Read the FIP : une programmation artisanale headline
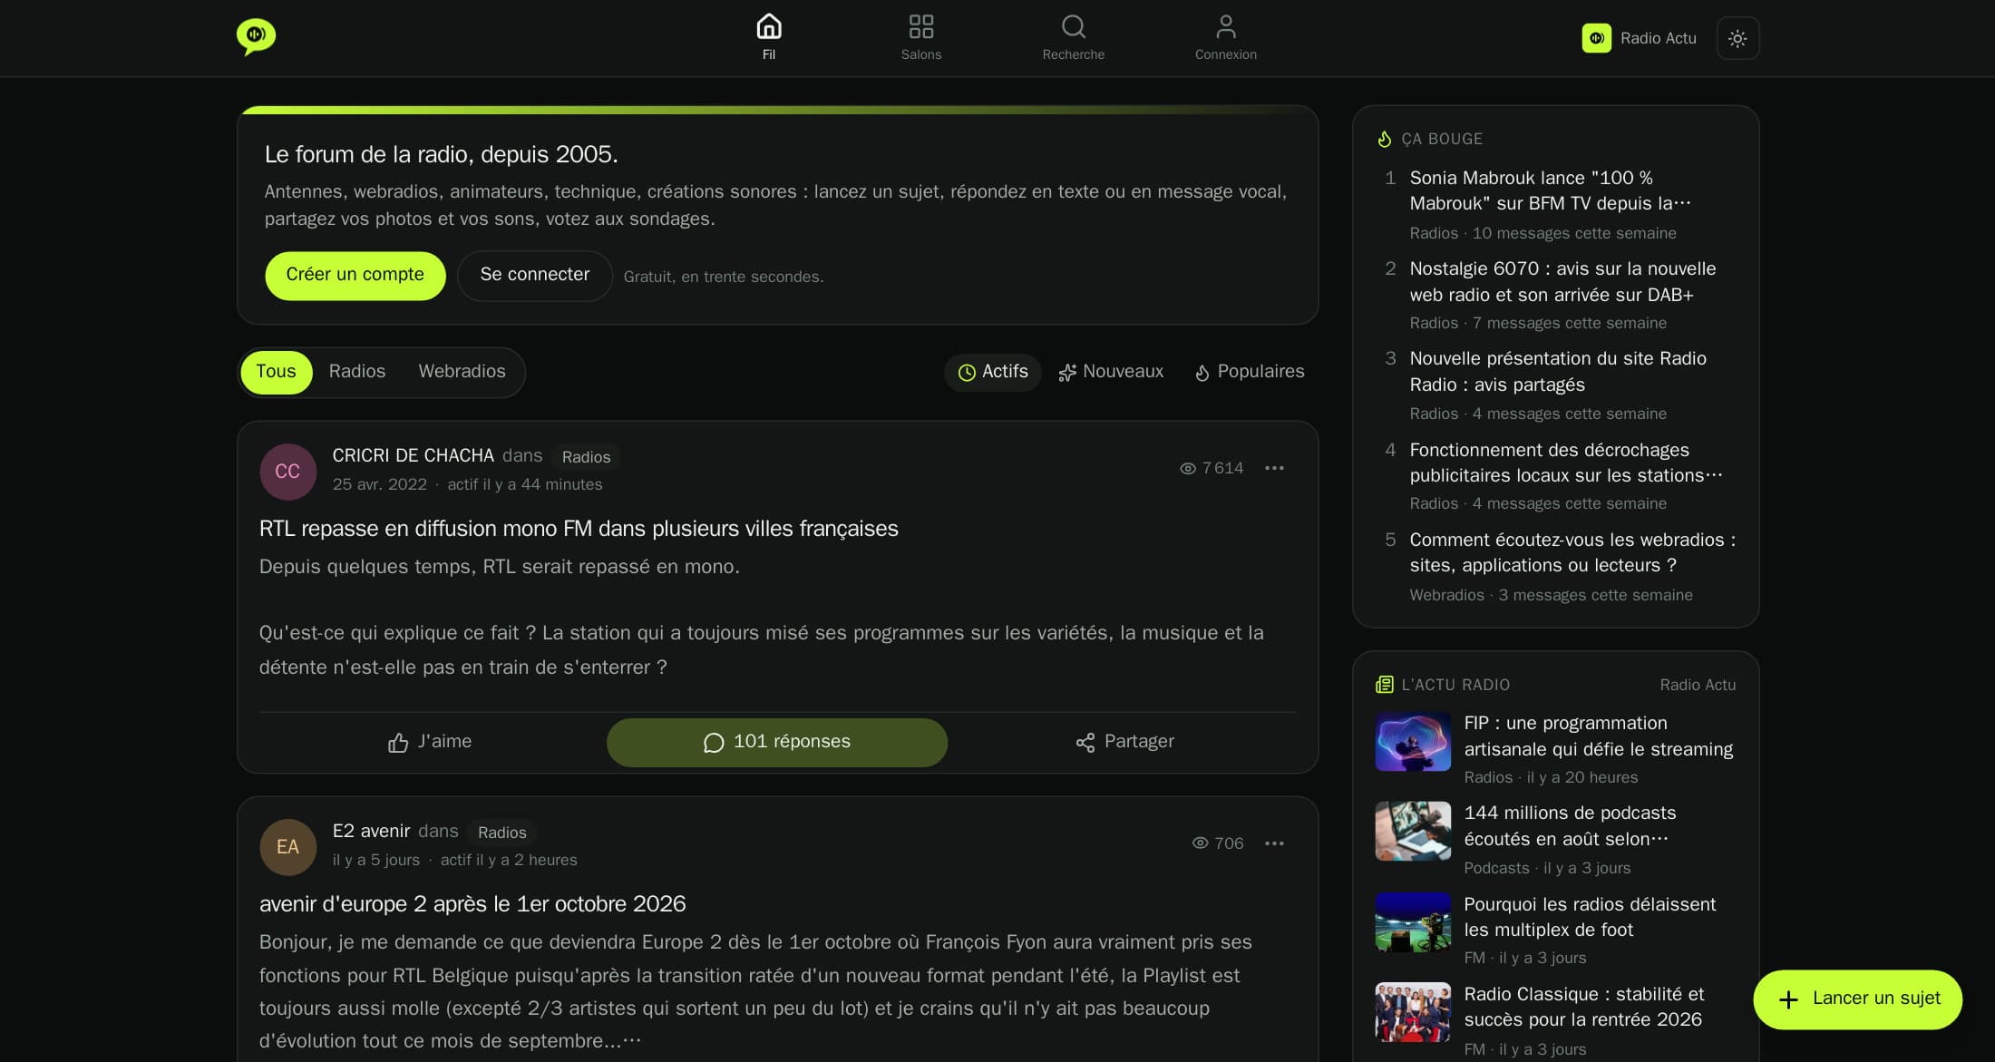This screenshot has width=1995, height=1062. coord(1598,736)
